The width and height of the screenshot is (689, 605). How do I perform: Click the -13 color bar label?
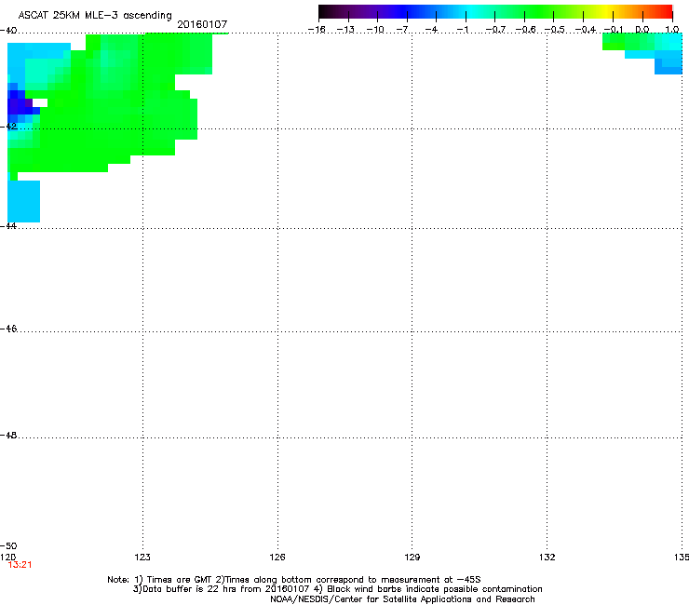click(345, 30)
